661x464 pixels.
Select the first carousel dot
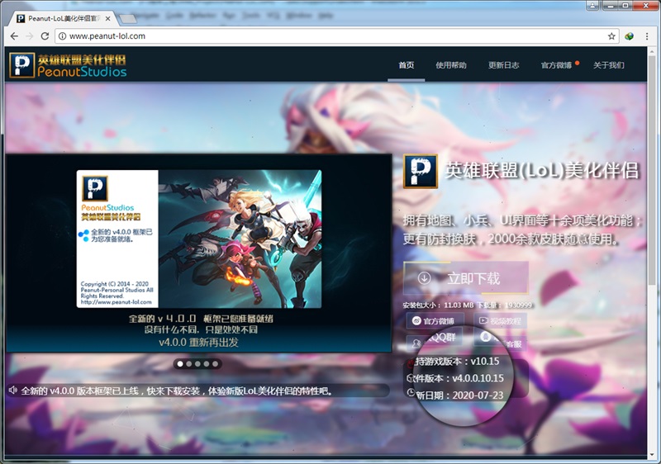pyautogui.click(x=180, y=364)
